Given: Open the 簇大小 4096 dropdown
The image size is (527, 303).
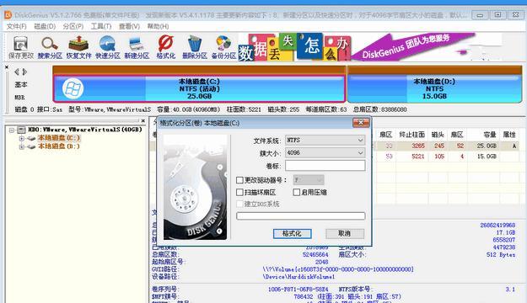Looking at the screenshot, I should point(325,153).
